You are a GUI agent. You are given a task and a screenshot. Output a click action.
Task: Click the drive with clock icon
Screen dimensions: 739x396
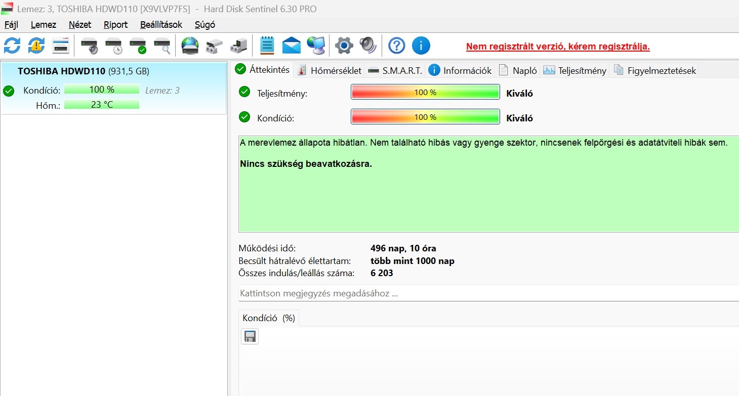pyautogui.click(x=114, y=46)
